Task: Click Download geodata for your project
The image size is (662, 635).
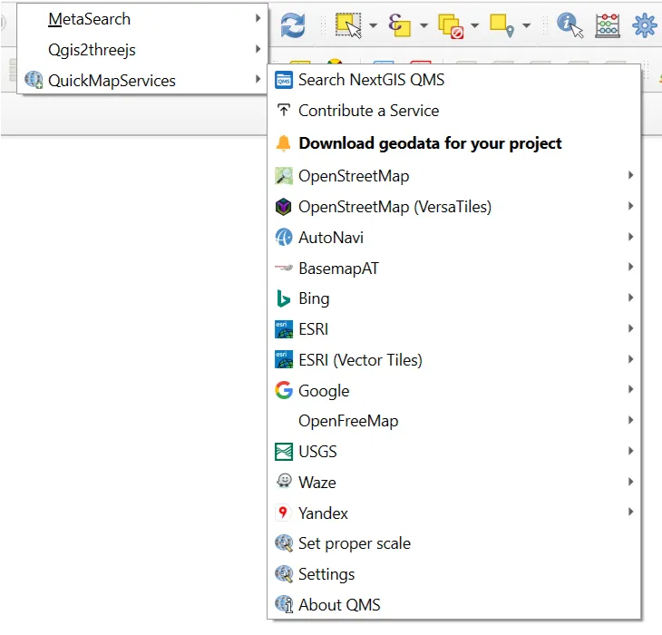Action: [x=454, y=143]
